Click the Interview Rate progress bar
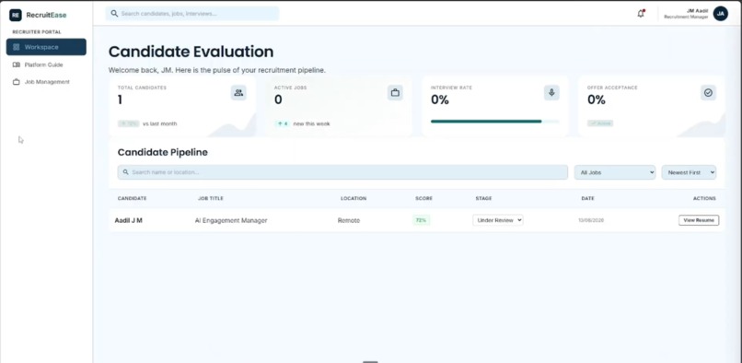 pos(494,122)
